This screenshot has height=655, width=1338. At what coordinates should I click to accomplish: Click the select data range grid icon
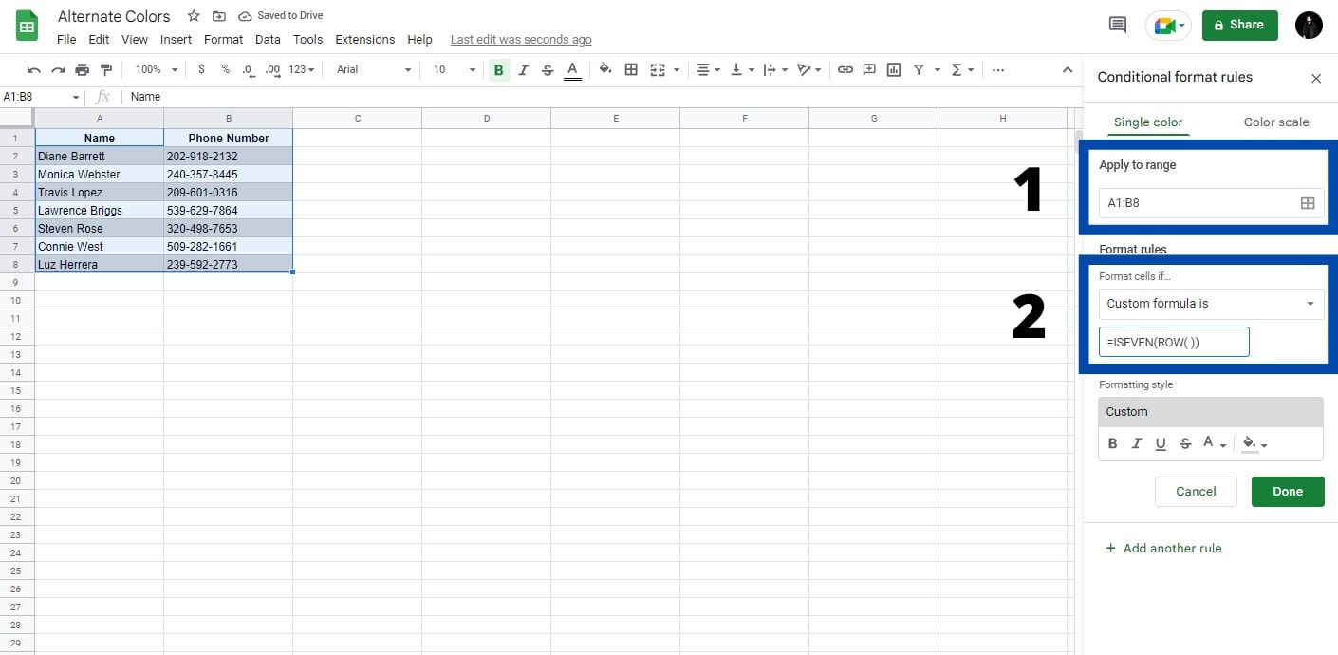point(1308,202)
